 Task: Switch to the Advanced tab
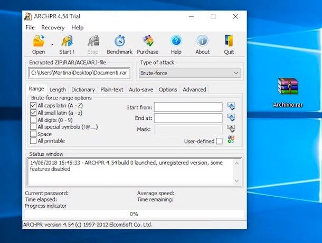coord(194,89)
